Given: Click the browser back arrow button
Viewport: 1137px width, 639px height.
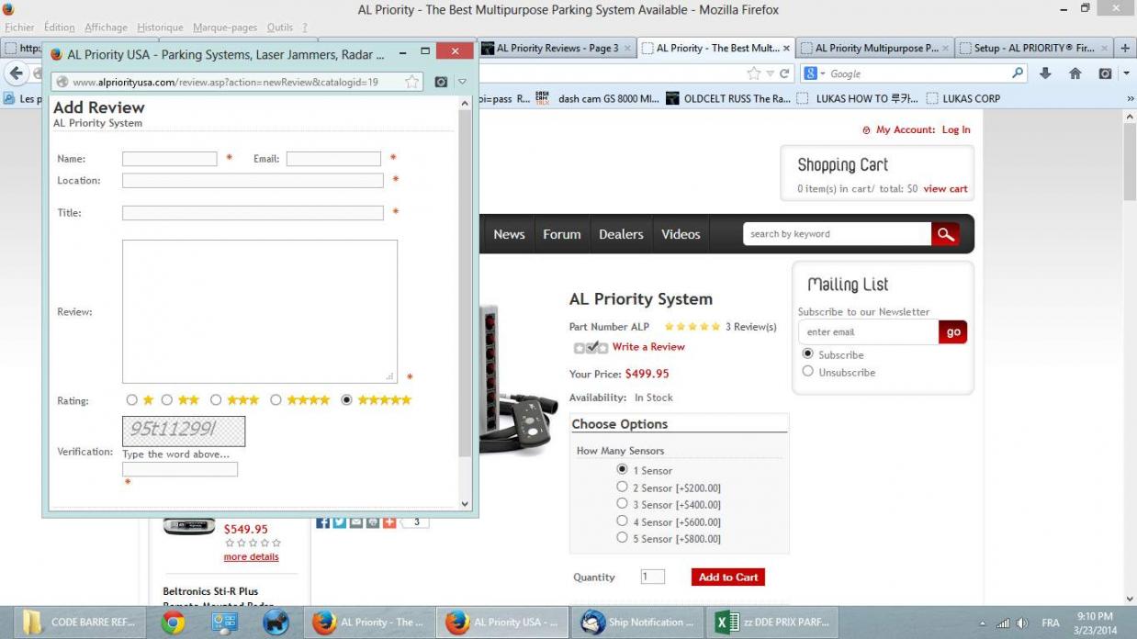Looking at the screenshot, I should click(16, 73).
